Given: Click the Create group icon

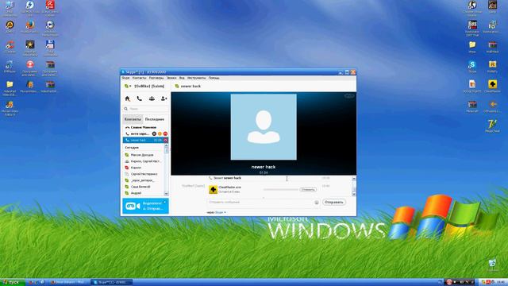Looking at the screenshot, I should [x=152, y=99].
